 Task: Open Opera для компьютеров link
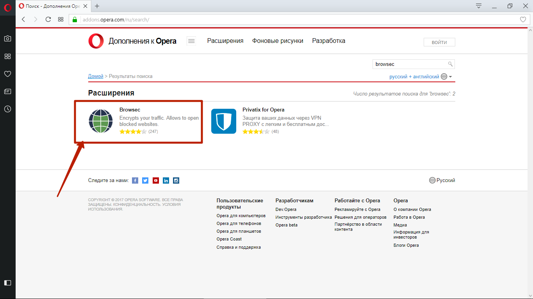coord(241,216)
